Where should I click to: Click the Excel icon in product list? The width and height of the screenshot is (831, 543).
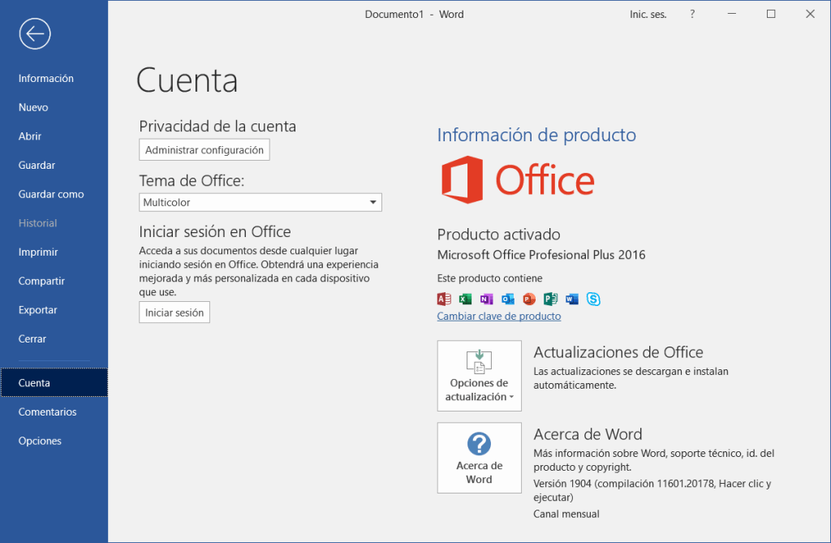464,299
